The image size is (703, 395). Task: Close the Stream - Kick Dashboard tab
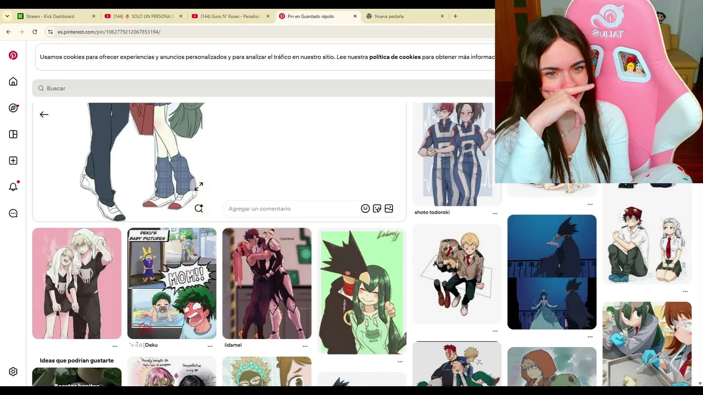click(93, 16)
